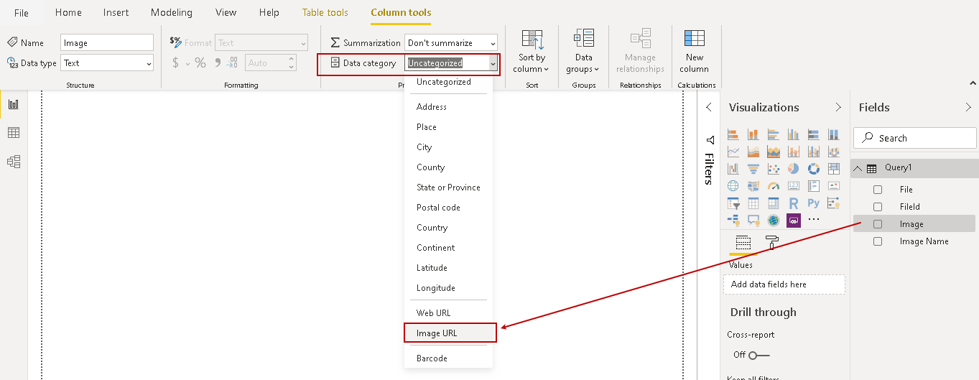Click the New column button
The image size is (979, 380).
pos(694,51)
